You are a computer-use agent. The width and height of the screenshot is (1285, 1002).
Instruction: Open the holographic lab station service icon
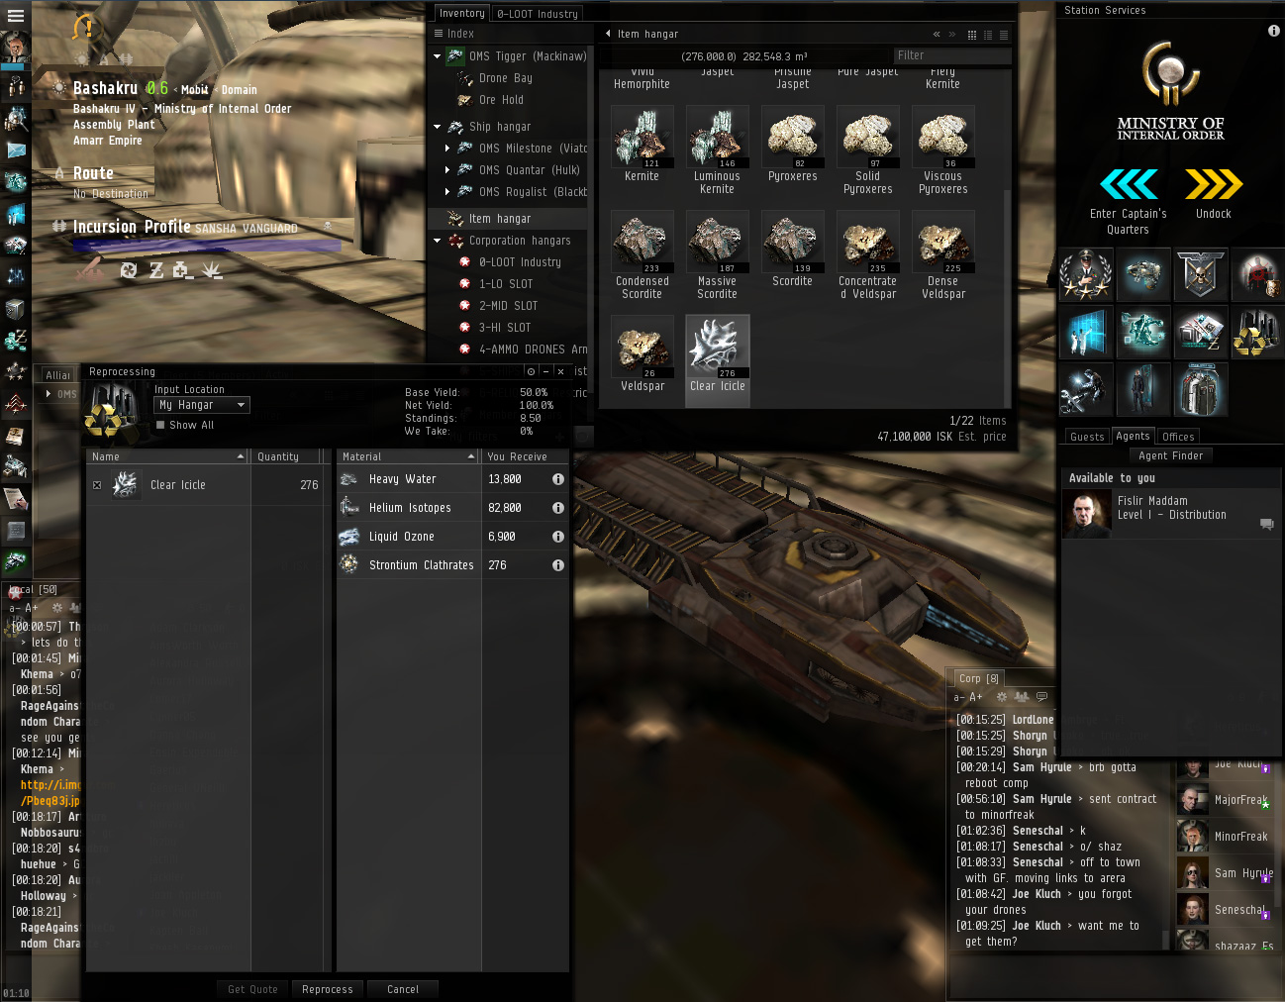(x=1086, y=332)
